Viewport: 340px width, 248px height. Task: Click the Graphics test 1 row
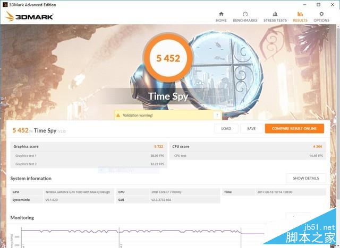pos(89,156)
